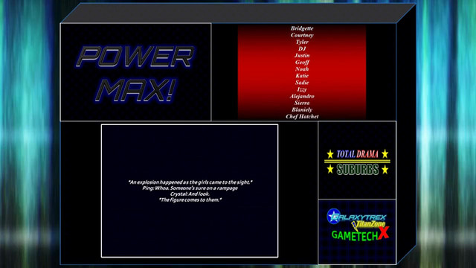Image resolution: width=476 pixels, height=268 pixels.
Task: Select Chef Hatchet in the cast list
Action: (x=302, y=116)
